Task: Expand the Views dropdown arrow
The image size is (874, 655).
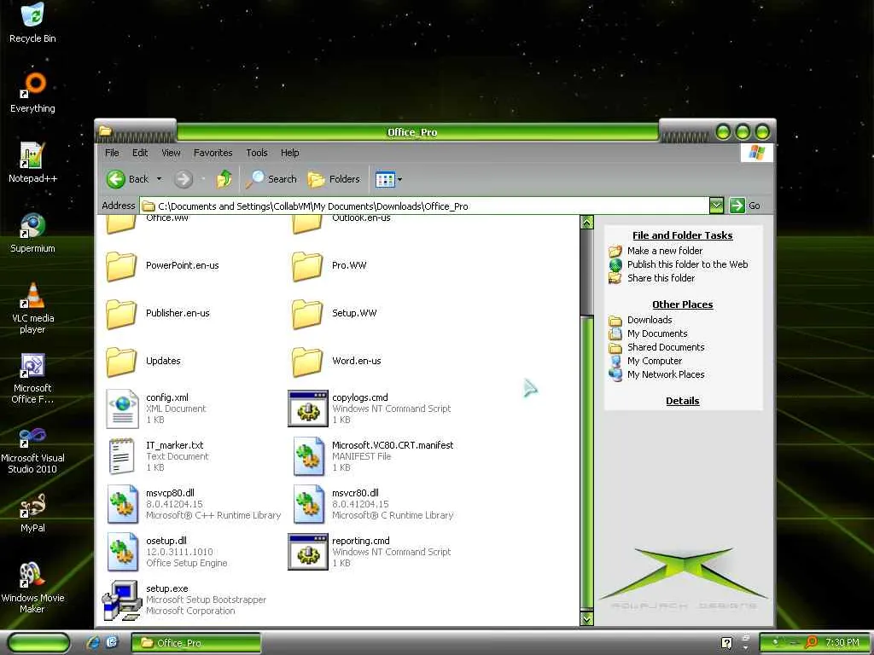Action: click(x=399, y=179)
